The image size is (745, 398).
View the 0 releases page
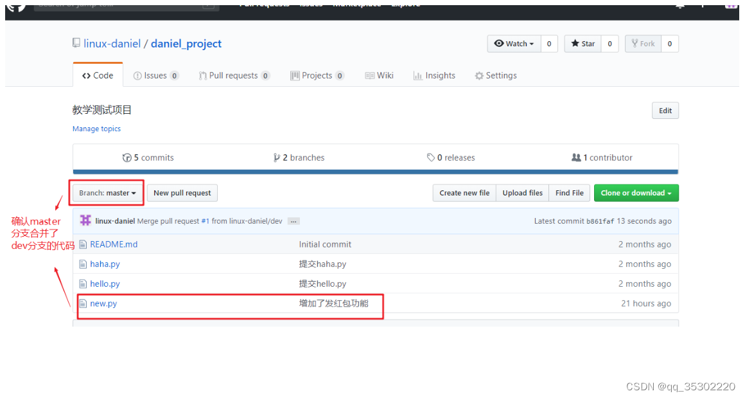[451, 158]
